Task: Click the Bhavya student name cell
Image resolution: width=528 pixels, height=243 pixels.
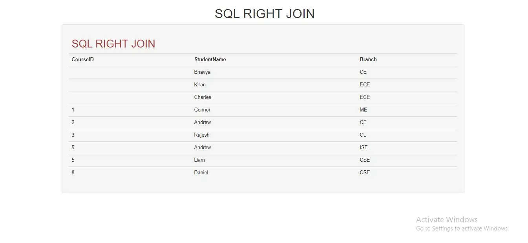Action: point(202,72)
